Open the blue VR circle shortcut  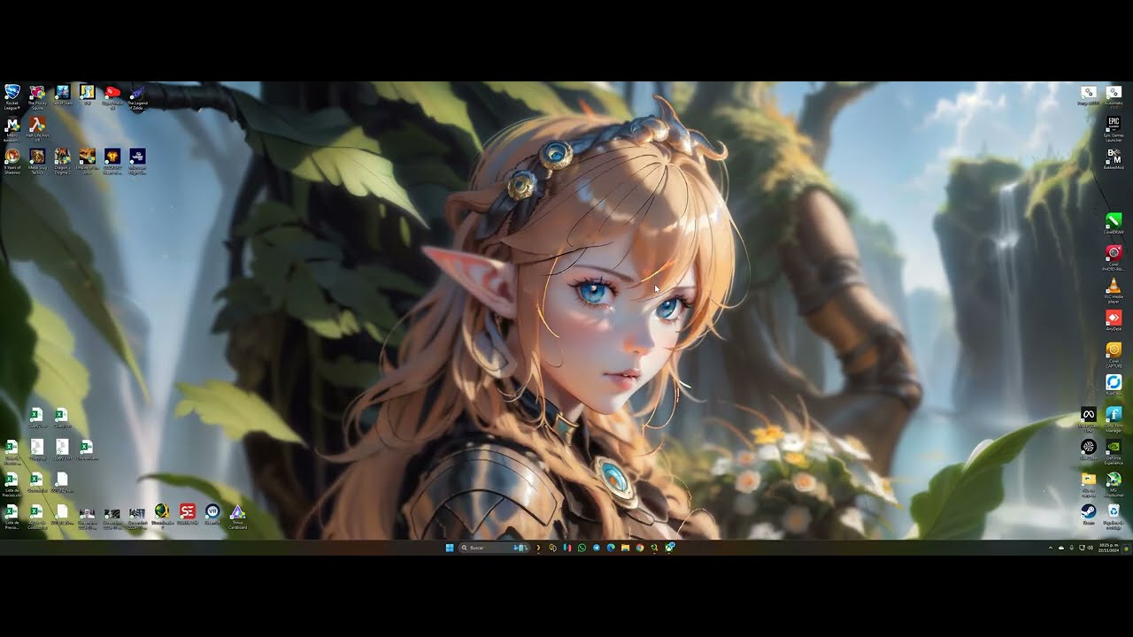coord(212,515)
